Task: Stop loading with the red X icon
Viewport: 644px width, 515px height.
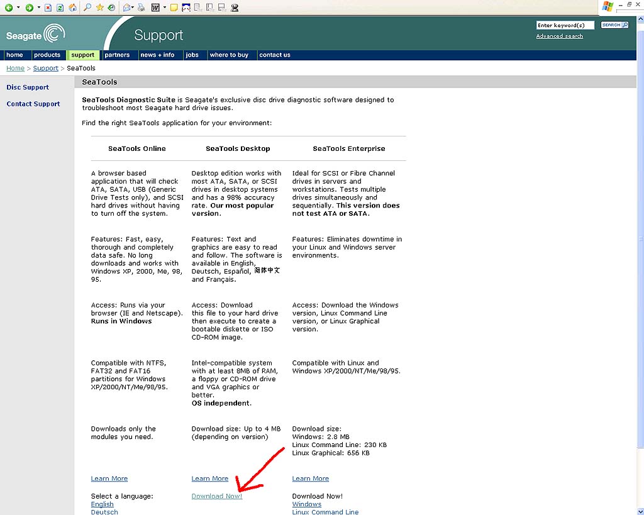Action: 48,8
